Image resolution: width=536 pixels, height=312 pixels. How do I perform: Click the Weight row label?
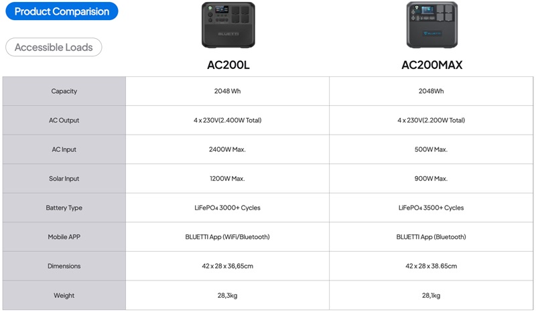(64, 295)
